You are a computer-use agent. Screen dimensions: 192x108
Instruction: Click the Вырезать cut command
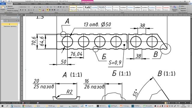pos(9,6)
